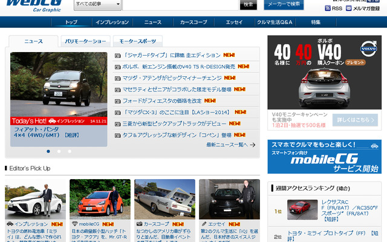This screenshot has height=242, width=387.
Task: Click the メーカーで検索 button
Action: click(x=284, y=4)
